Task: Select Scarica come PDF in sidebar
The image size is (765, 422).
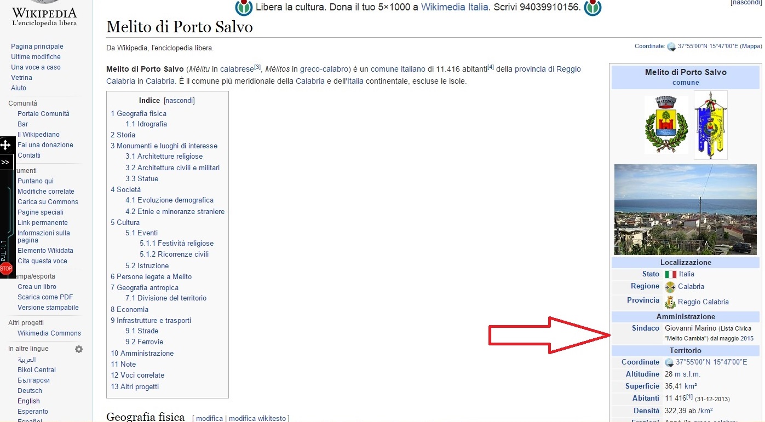Action: coord(45,297)
